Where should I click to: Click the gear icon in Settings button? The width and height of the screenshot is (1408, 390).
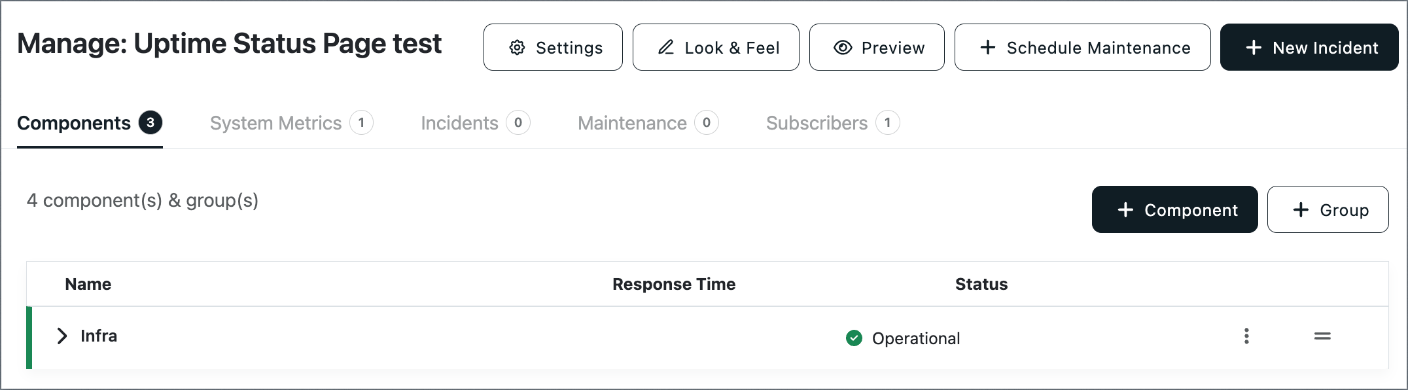coord(517,48)
